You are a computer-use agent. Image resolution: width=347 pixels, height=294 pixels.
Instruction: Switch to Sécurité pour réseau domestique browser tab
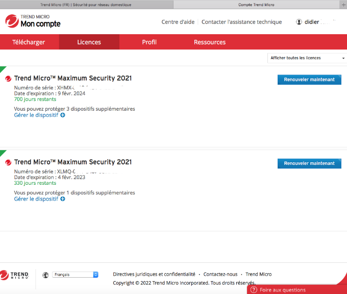click(86, 5)
